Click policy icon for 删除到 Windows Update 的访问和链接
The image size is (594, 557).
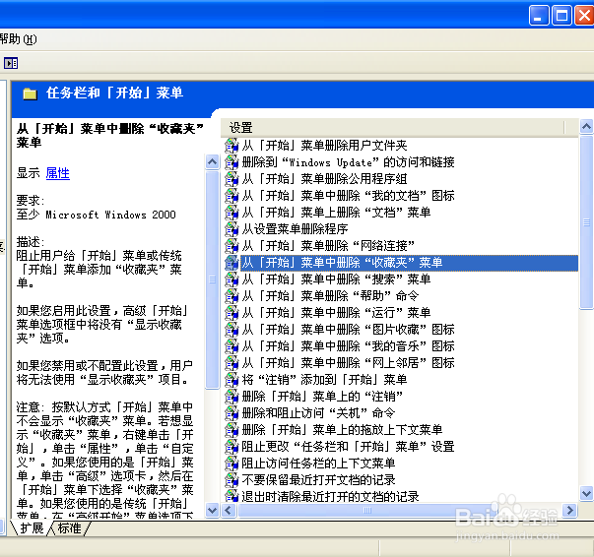tap(231, 162)
